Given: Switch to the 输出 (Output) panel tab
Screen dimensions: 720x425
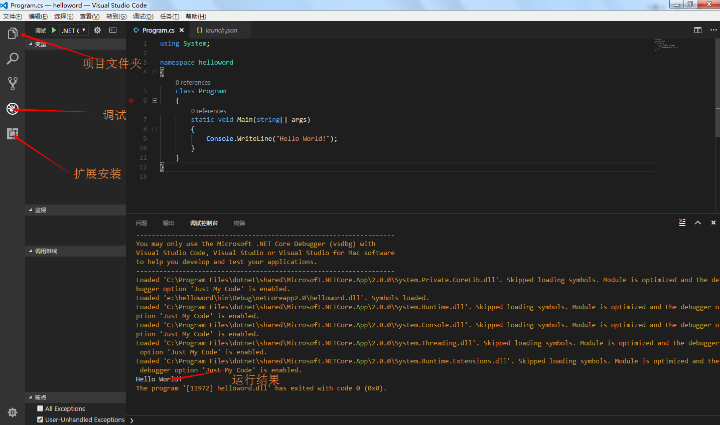Looking at the screenshot, I should (x=169, y=223).
